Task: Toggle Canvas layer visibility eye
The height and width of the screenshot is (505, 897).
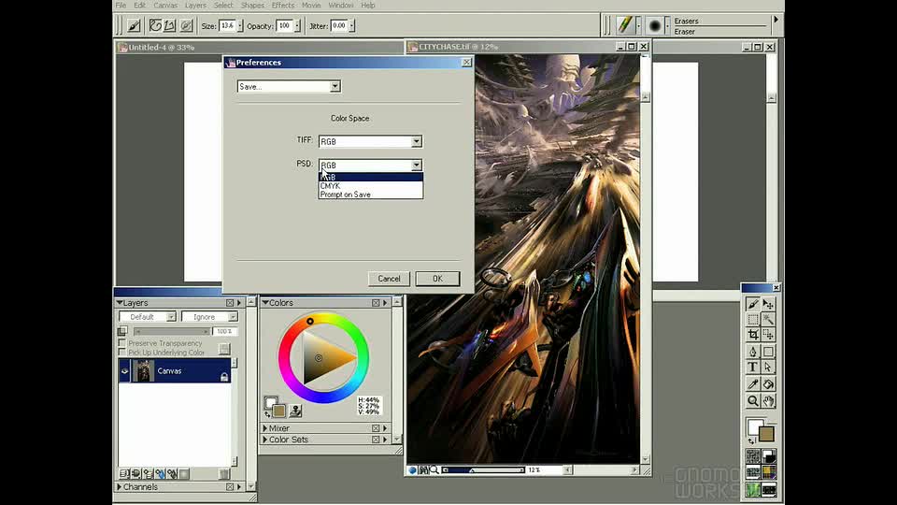Action: point(124,371)
